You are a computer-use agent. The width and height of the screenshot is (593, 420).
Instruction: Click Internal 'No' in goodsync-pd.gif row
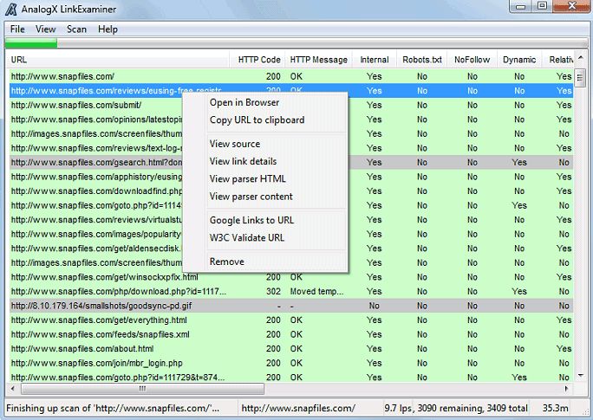pos(374,306)
